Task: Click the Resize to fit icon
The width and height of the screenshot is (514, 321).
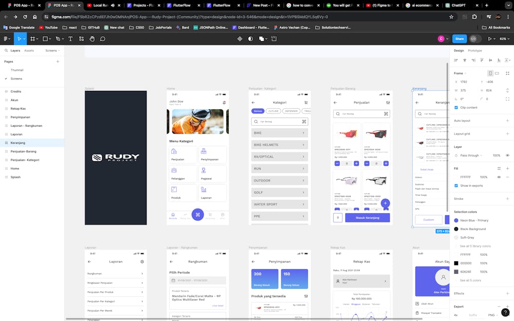Action: tap(507, 73)
